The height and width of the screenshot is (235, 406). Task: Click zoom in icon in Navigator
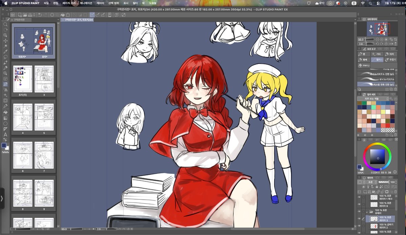[382, 39]
